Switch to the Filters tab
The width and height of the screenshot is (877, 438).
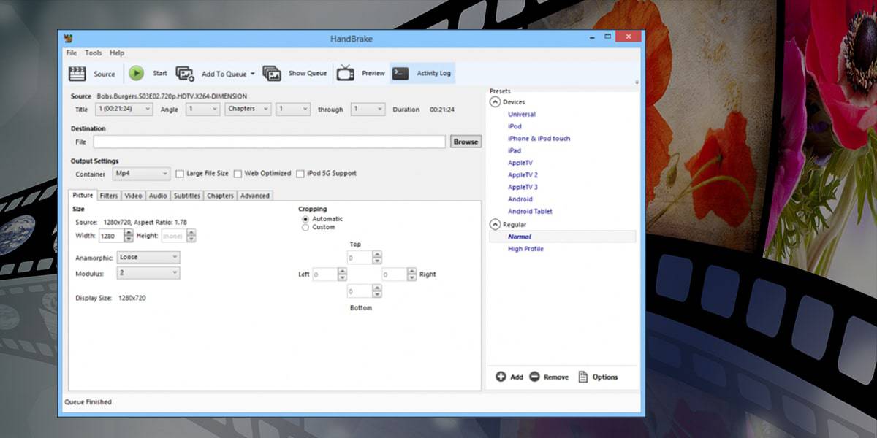[109, 196]
